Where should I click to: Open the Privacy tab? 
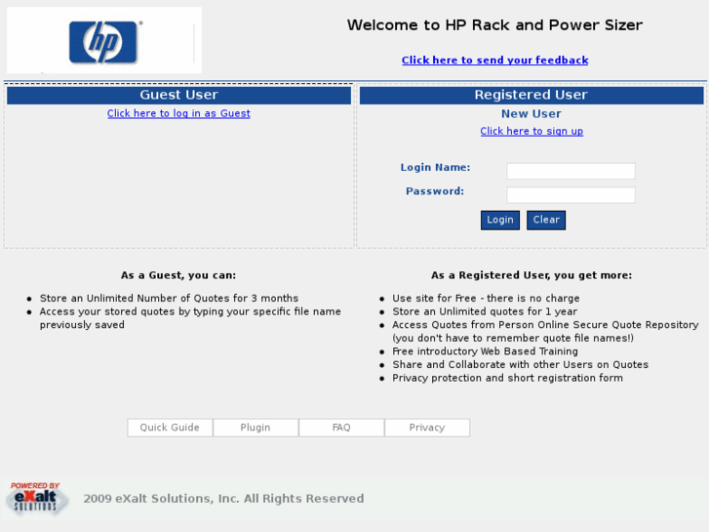pyautogui.click(x=427, y=428)
